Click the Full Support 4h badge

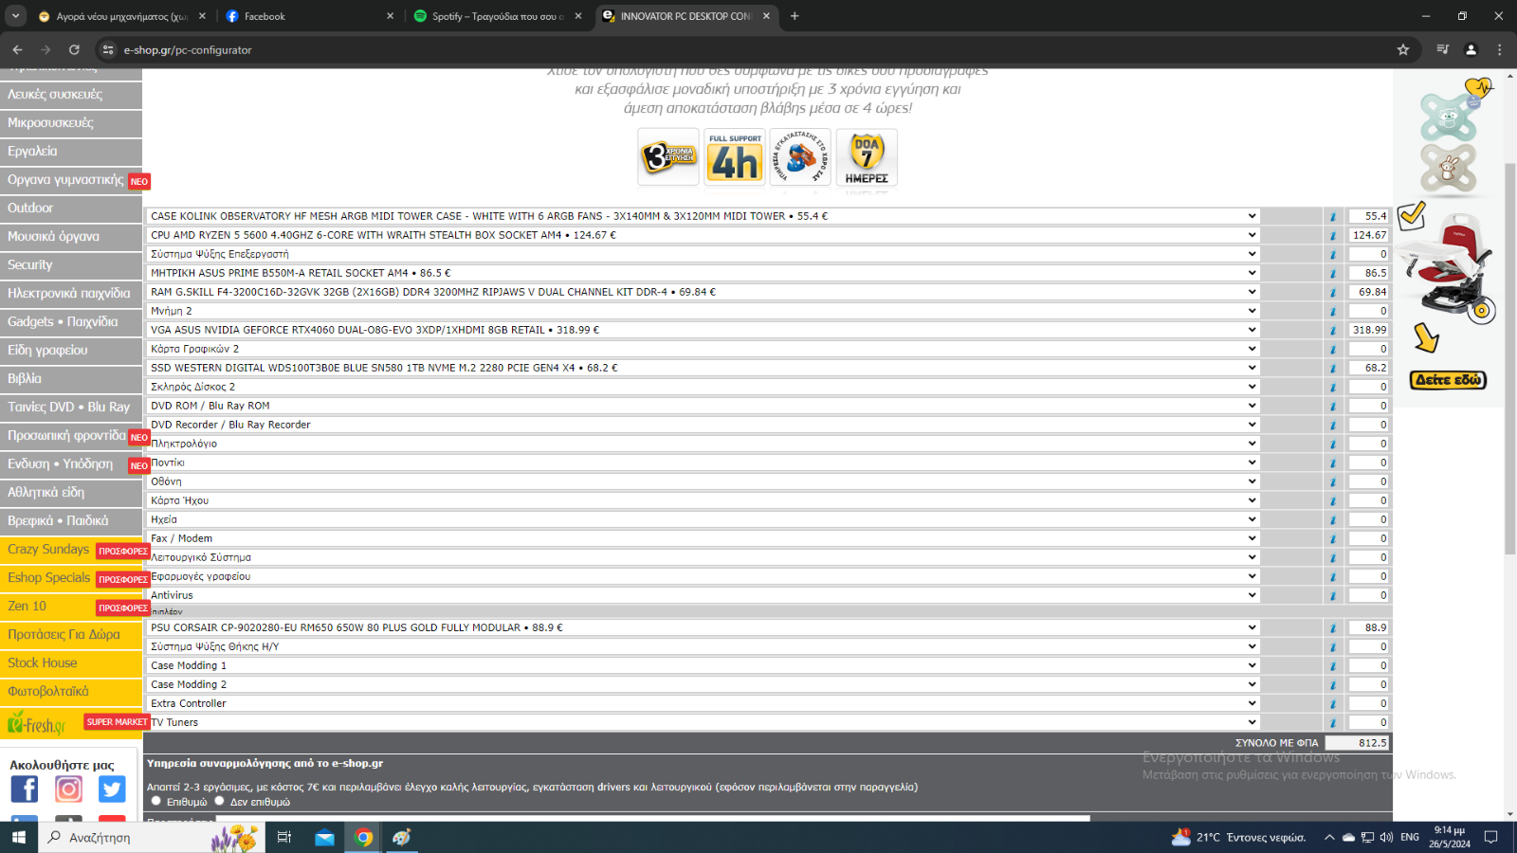[735, 157]
